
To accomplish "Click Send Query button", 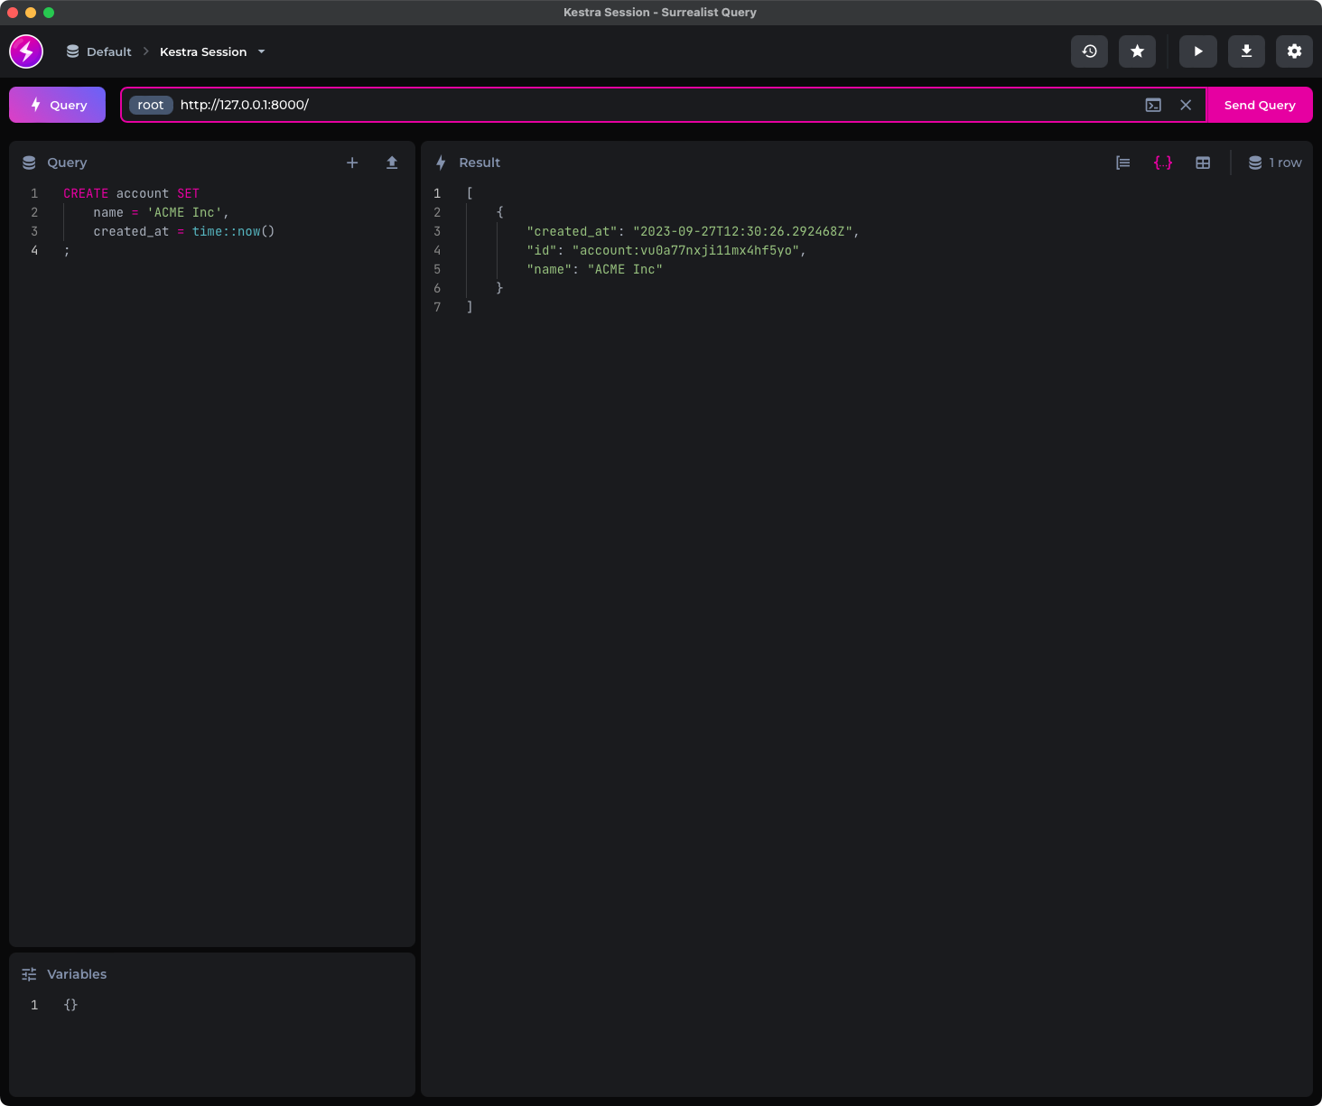I will tap(1259, 105).
